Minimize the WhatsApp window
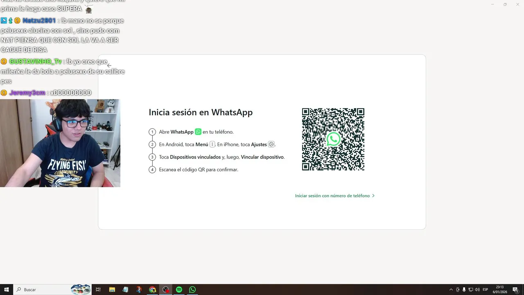Screen dimensions: 524x295 click(x=492, y=4)
